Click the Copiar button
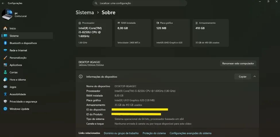 tap(242, 76)
